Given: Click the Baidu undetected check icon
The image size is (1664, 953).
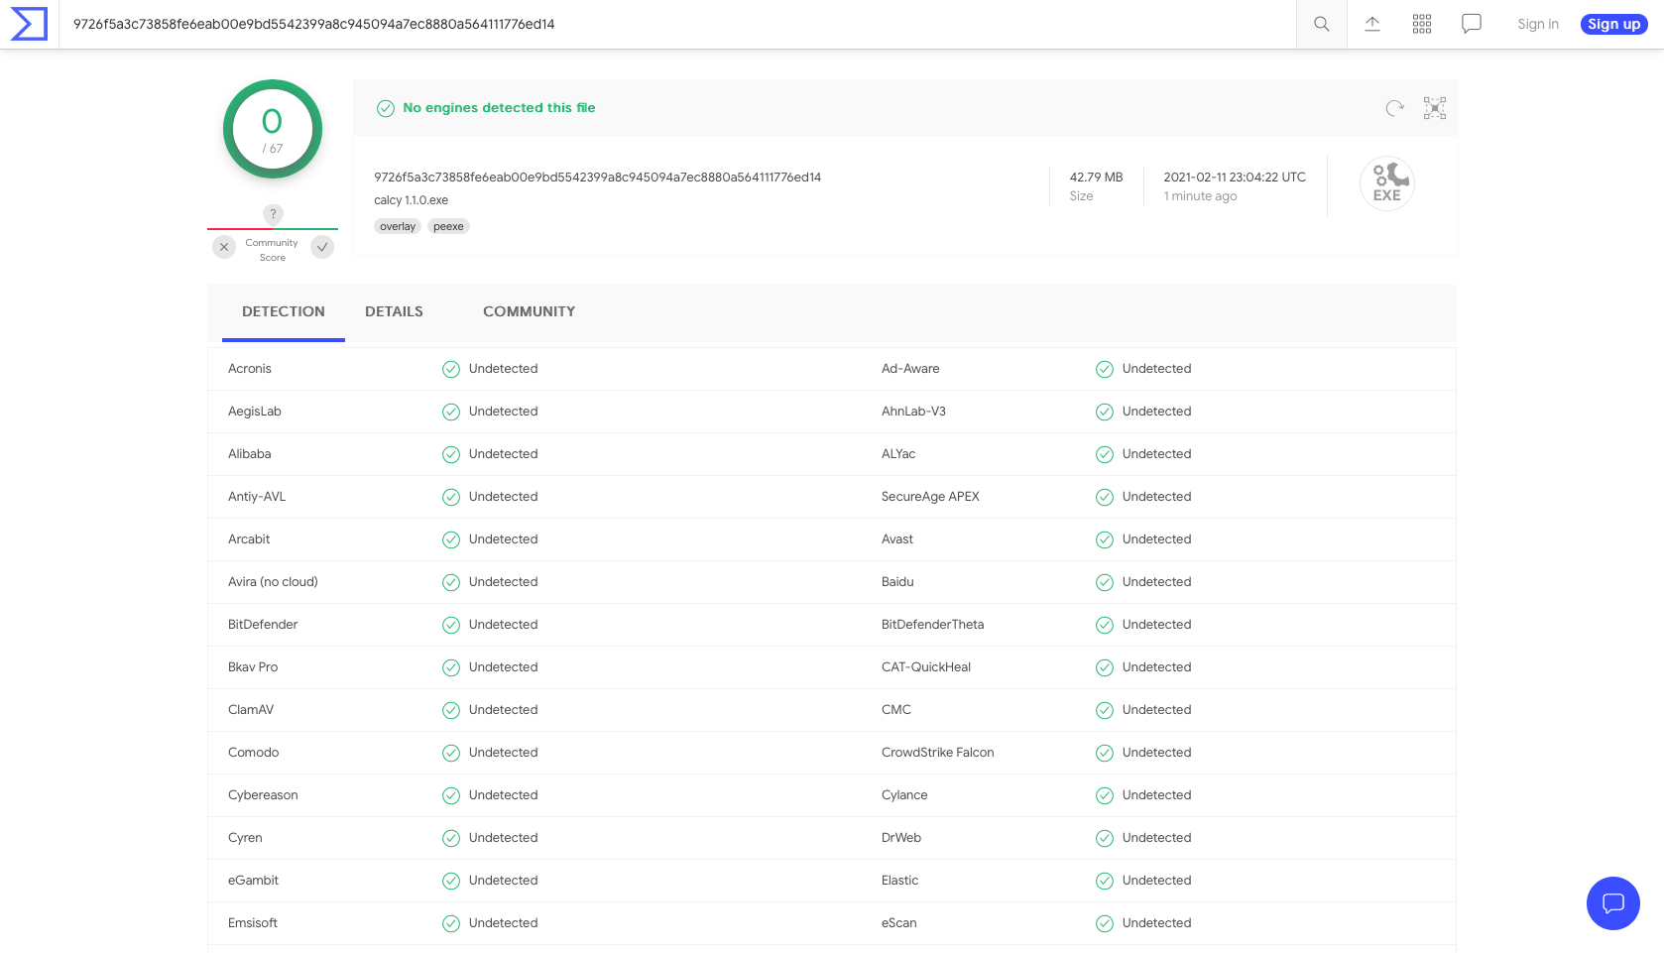Looking at the screenshot, I should pos(1105,582).
